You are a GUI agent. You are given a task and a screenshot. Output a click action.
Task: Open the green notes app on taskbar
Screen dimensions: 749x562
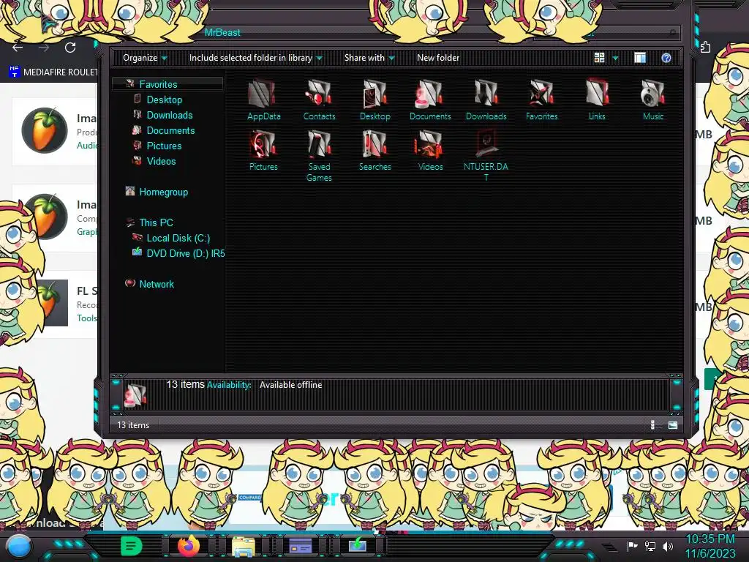[x=132, y=546]
